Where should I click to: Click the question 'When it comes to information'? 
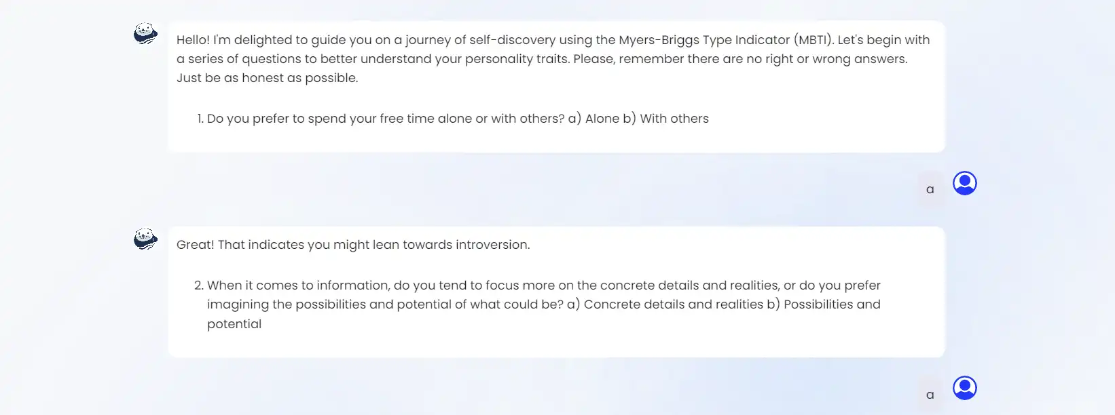(x=543, y=295)
